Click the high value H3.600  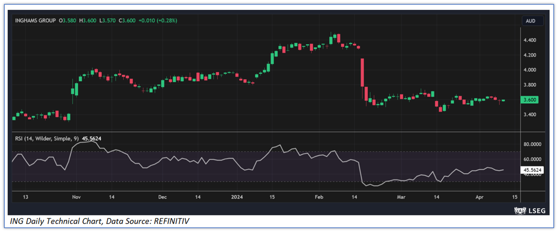(87, 20)
